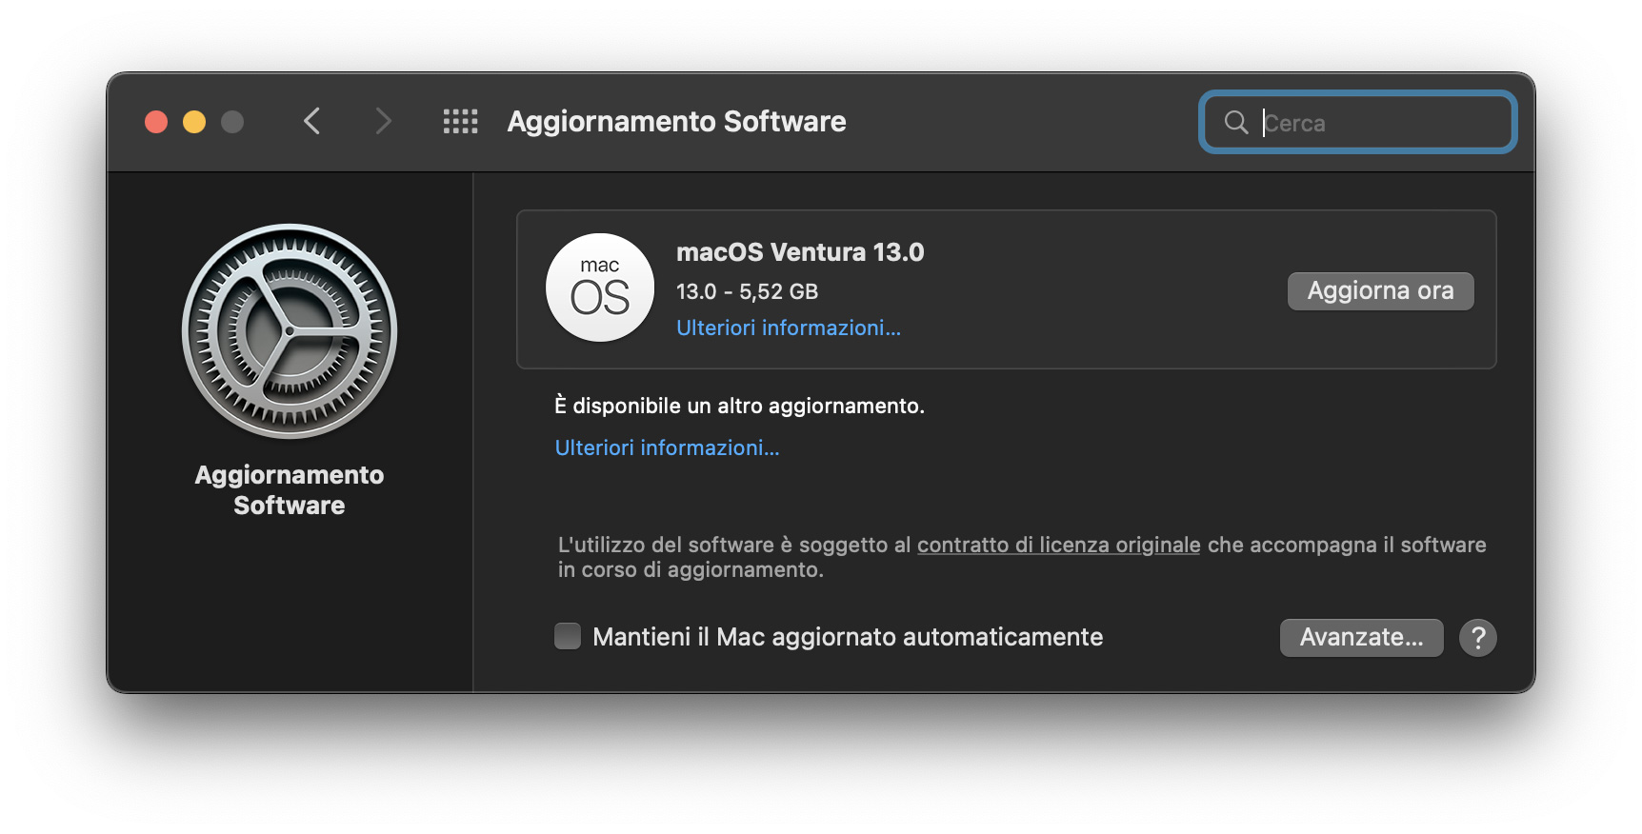Screen dimensions: 1642x834
Task: Click the "Aggiorna ora" button
Action: [x=1380, y=291]
